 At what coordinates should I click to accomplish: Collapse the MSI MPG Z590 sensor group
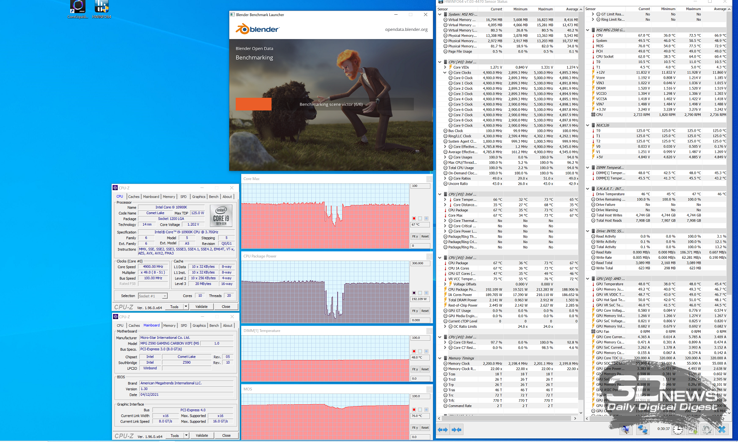click(588, 30)
